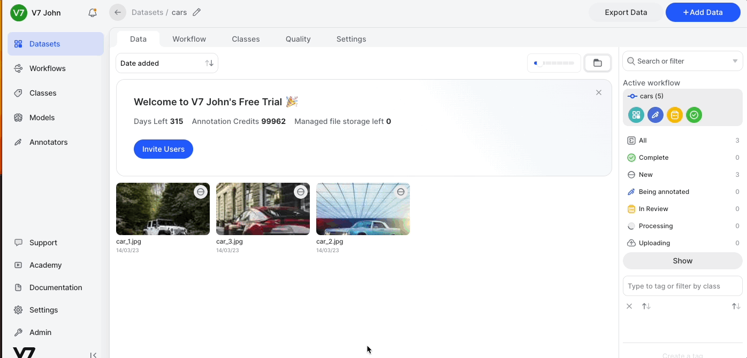Open Admin in the sidebar
Screen dimensions: 747x358
(x=56, y=332)
